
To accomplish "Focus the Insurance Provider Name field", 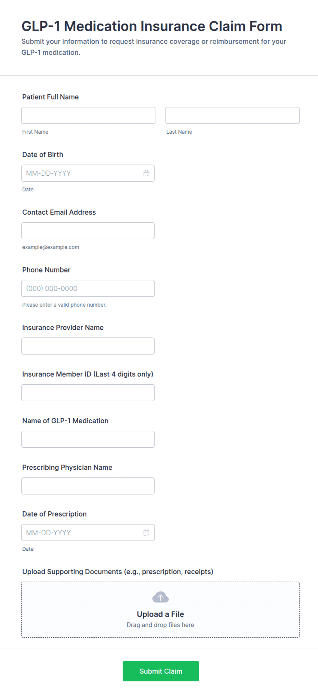I will [x=88, y=346].
